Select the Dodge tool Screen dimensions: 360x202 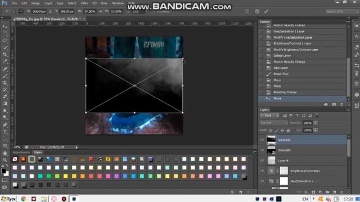coord(5,118)
